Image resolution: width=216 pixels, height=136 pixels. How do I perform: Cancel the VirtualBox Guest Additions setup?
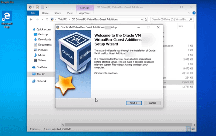point(152,103)
